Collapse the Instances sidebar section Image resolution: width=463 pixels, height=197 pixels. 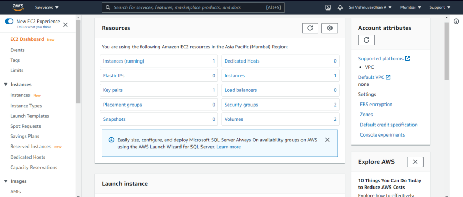pyautogui.click(x=6, y=85)
